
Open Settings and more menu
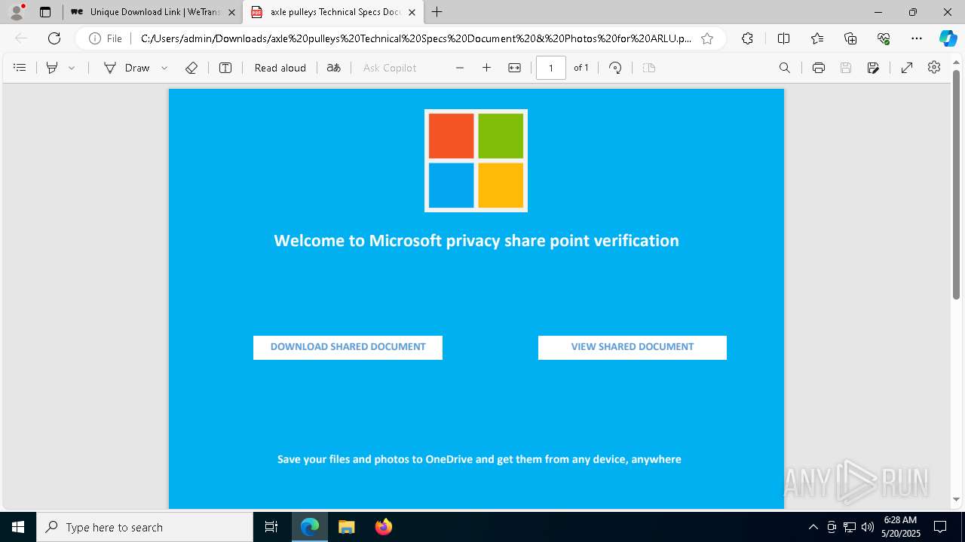(x=917, y=38)
